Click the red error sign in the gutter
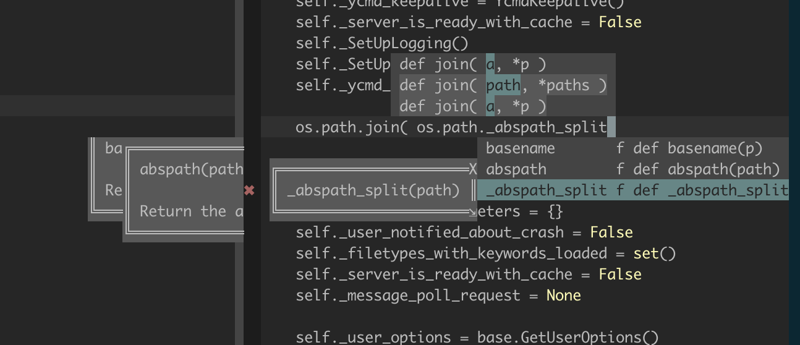Screen dimensions: 800x345 coord(249,190)
